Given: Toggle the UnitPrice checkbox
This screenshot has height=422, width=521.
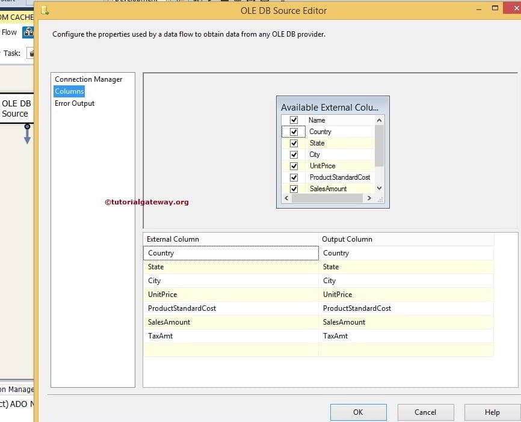Looking at the screenshot, I should point(293,166).
